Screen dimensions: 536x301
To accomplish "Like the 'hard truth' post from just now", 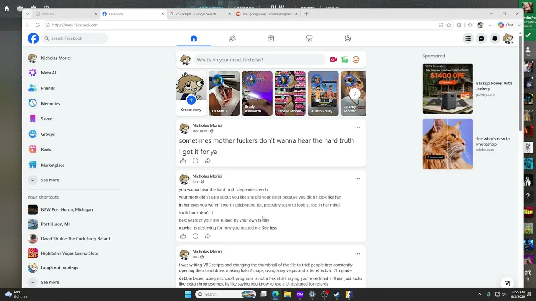I will [x=183, y=161].
